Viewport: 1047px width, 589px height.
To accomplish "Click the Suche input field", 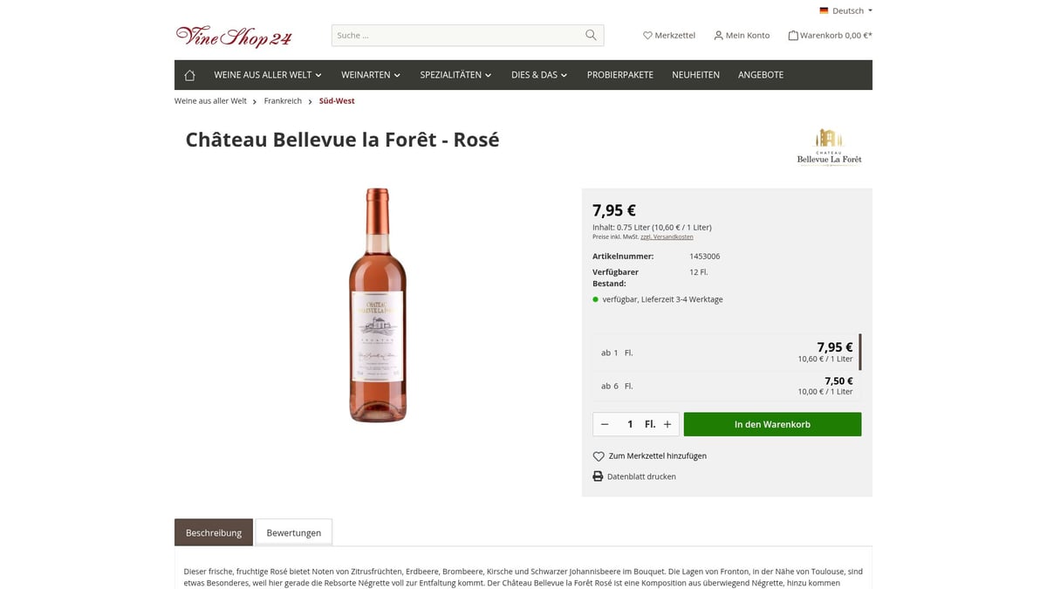I will point(454,35).
